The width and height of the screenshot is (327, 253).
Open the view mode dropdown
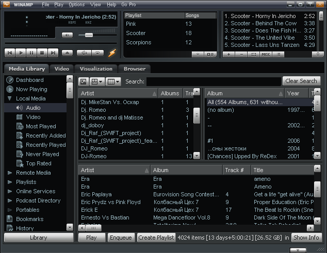coord(97,82)
